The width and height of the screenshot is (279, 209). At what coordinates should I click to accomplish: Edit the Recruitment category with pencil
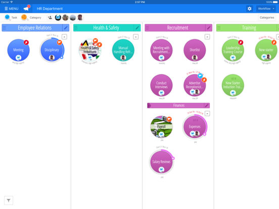(209, 28)
